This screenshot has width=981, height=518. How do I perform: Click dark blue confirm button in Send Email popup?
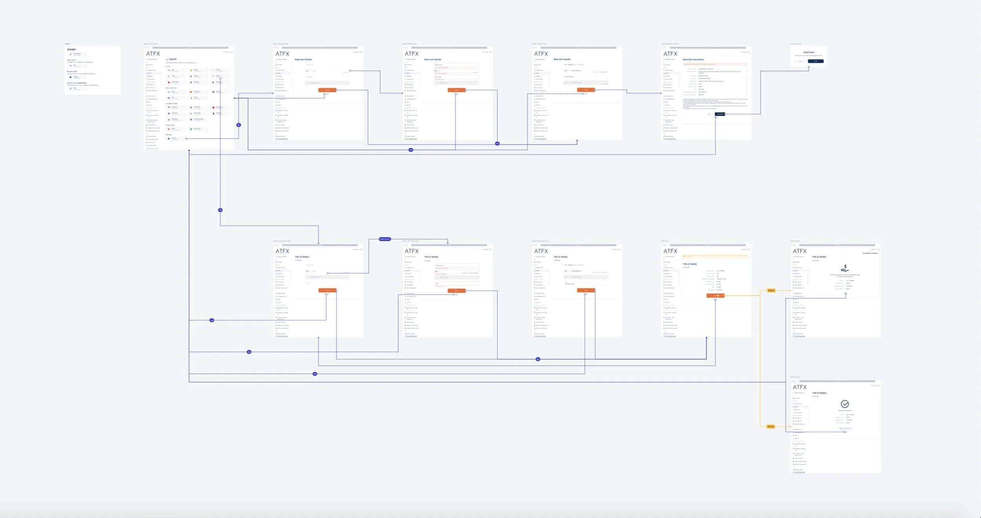click(815, 61)
